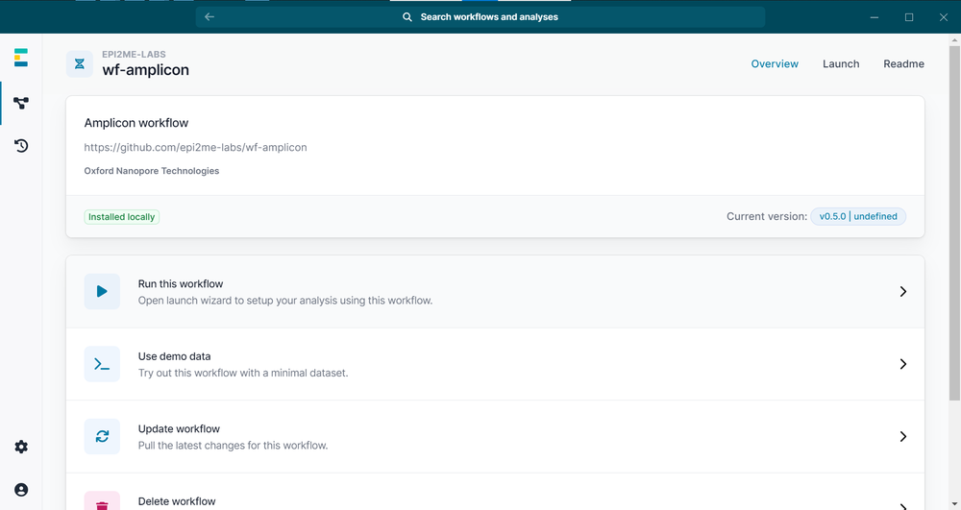Open the analysis history from sidebar
The width and height of the screenshot is (961, 510).
[21, 146]
